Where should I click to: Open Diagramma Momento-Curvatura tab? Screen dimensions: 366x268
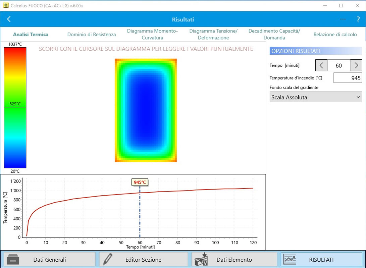coord(152,34)
